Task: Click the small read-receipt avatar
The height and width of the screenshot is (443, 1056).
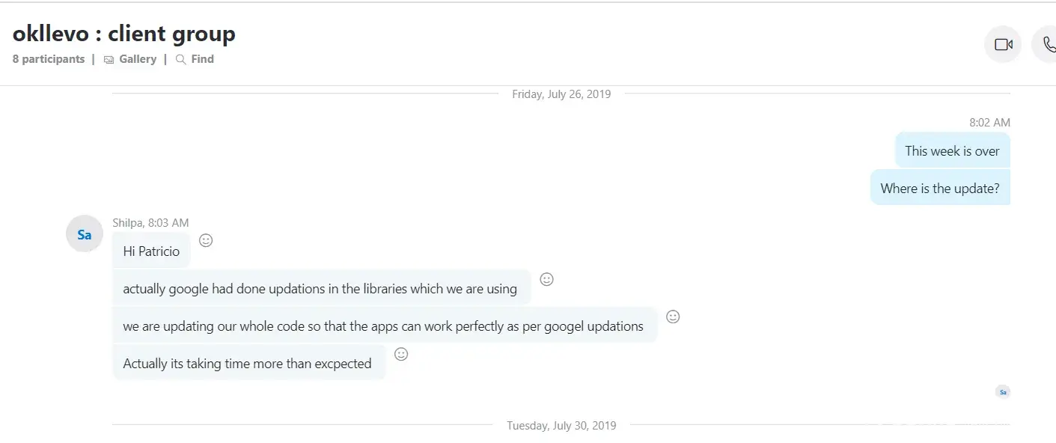Action: [1003, 391]
